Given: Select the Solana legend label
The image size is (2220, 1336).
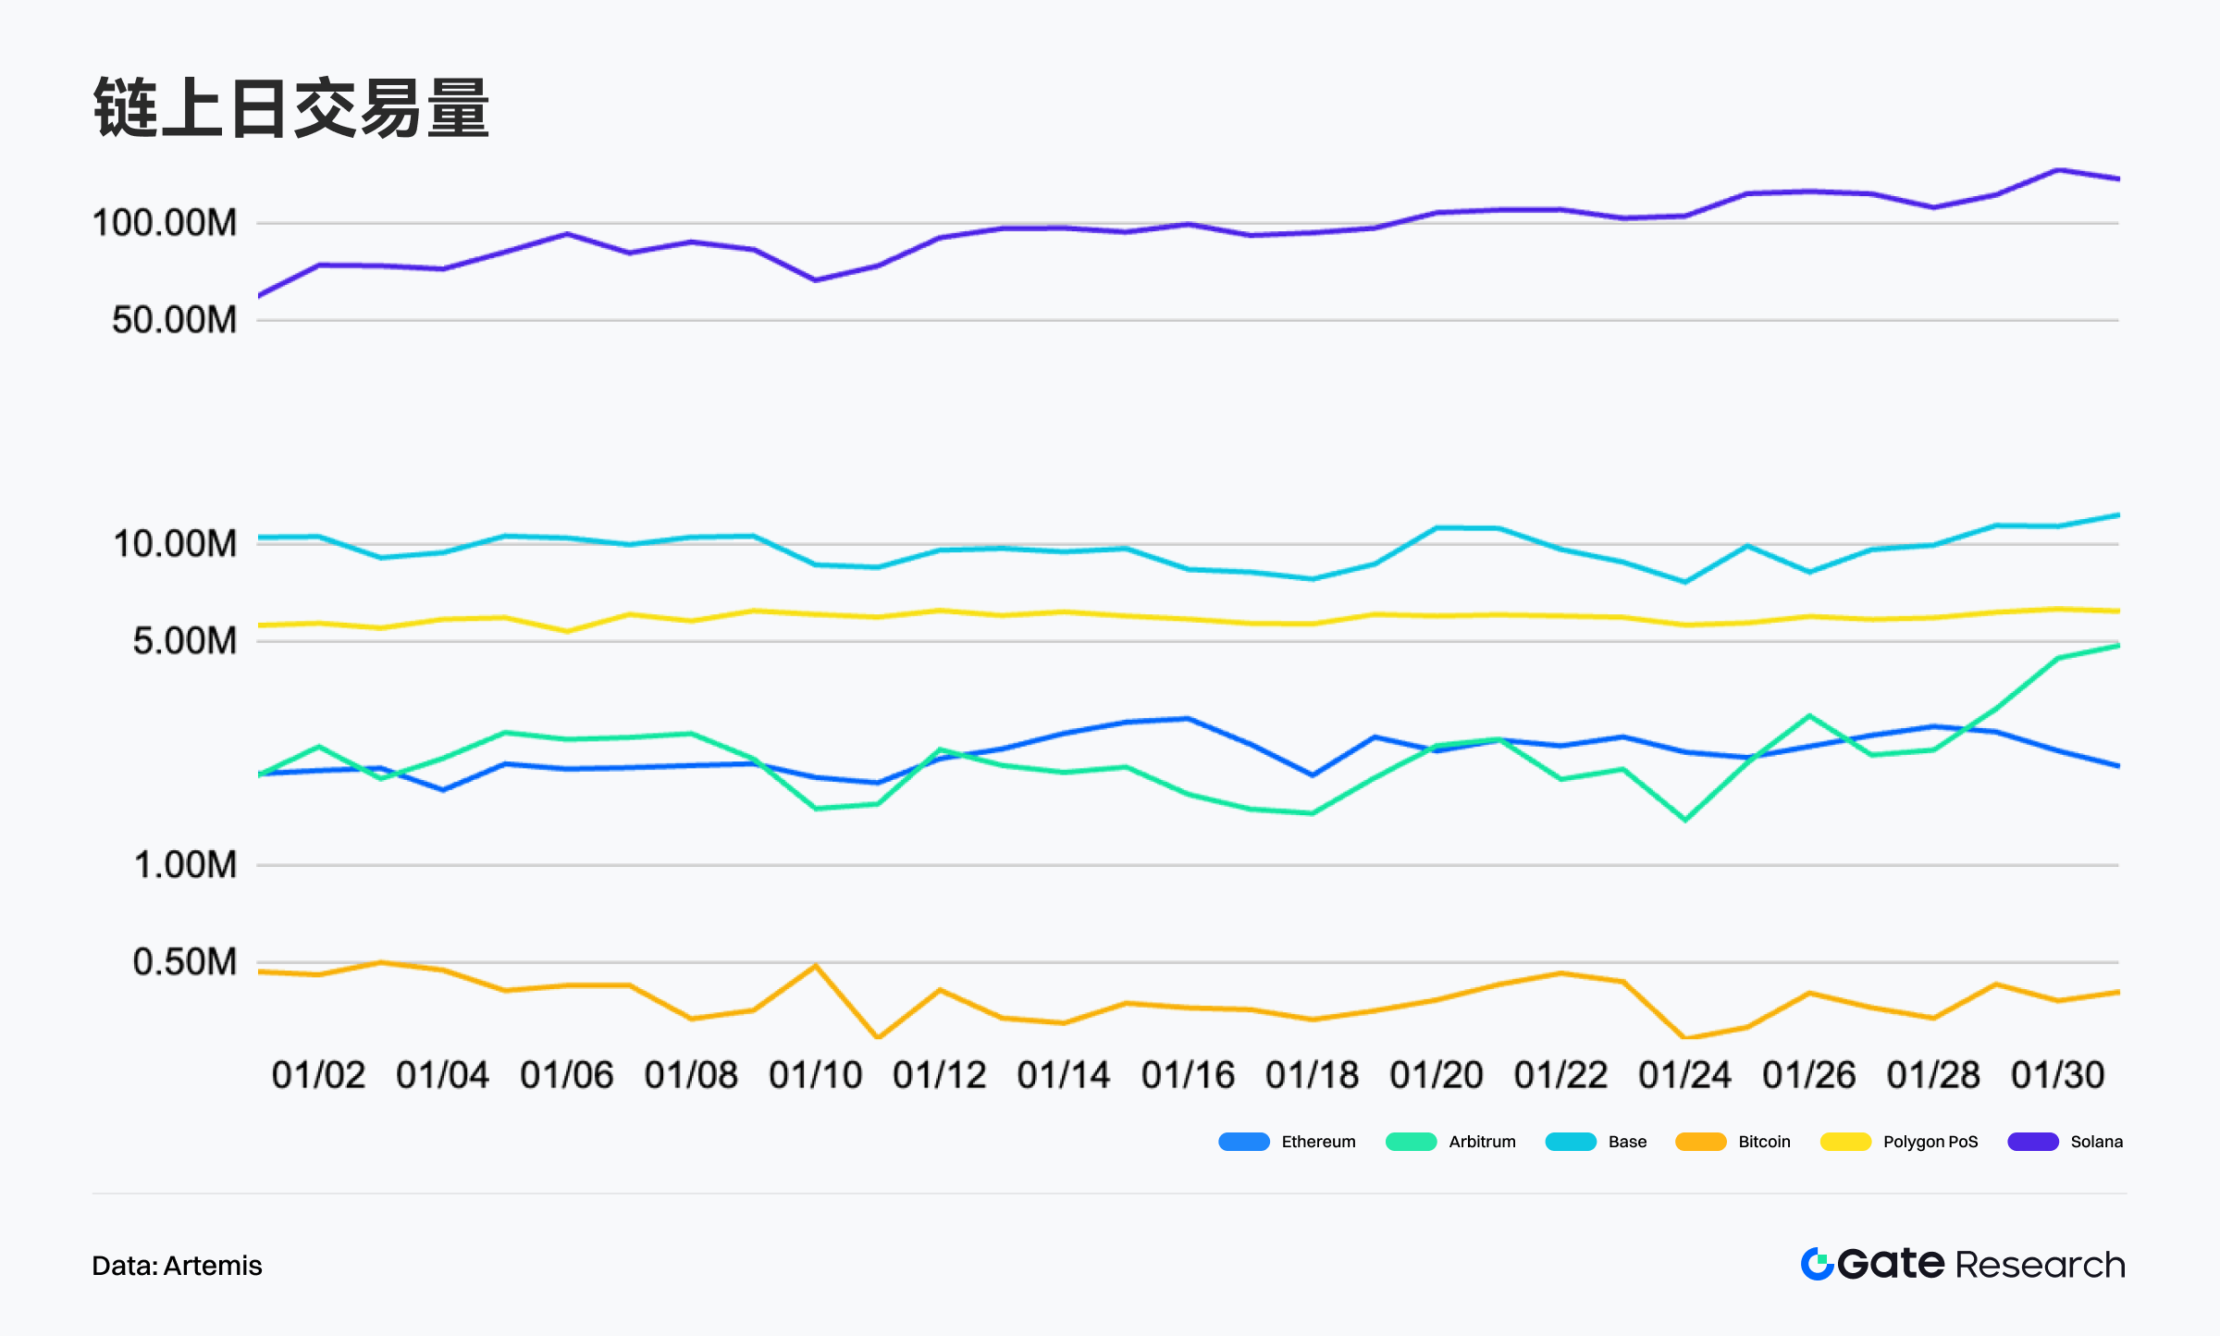Looking at the screenshot, I should click(2096, 1142).
